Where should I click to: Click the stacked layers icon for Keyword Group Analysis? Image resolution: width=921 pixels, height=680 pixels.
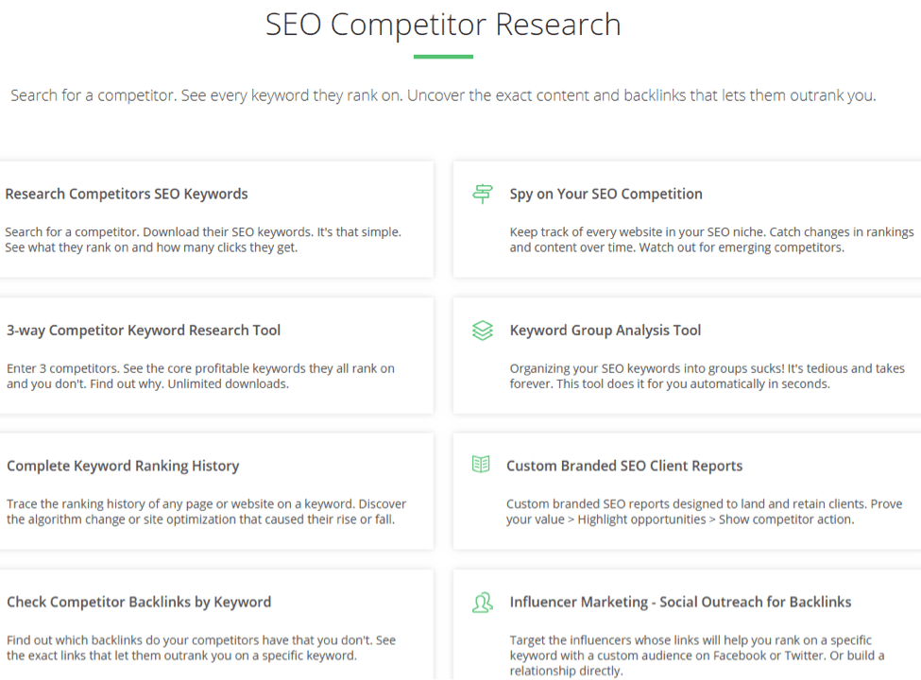point(483,330)
